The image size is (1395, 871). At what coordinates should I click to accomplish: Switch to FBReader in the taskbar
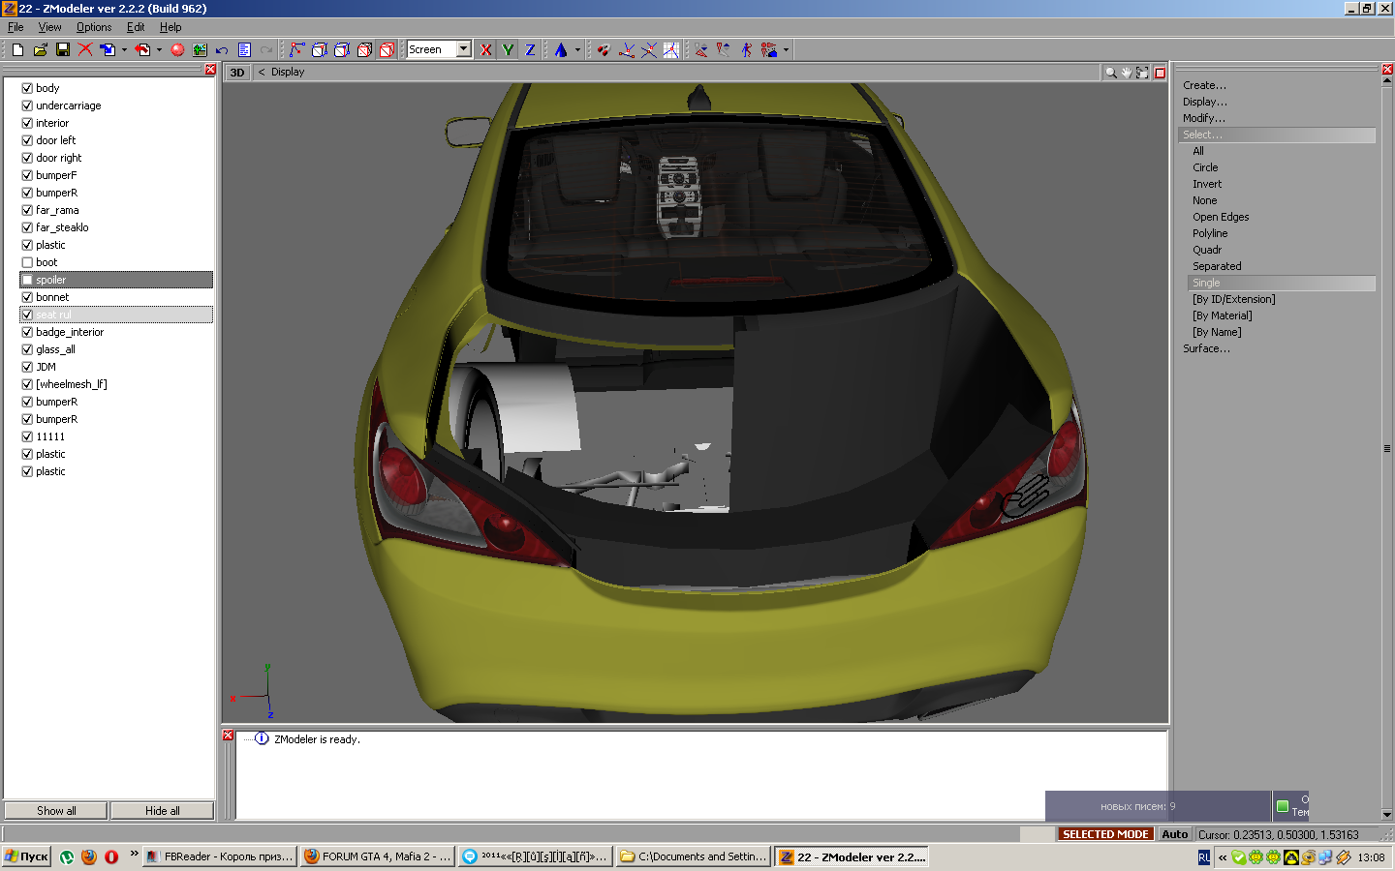tap(219, 856)
